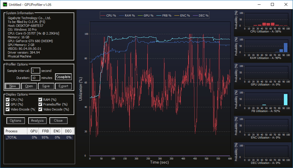This screenshot has height=168, width=293.
Task: Minimize the GPUProfiler window
Action: click(x=259, y=4)
